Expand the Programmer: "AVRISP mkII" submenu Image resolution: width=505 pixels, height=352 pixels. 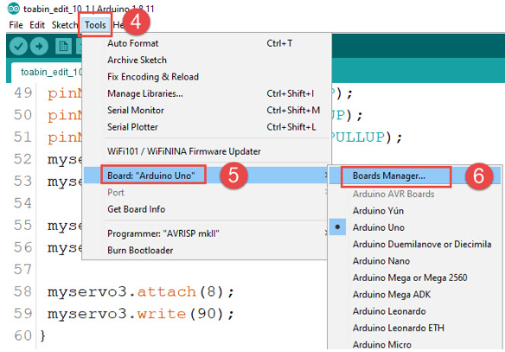tap(206, 234)
